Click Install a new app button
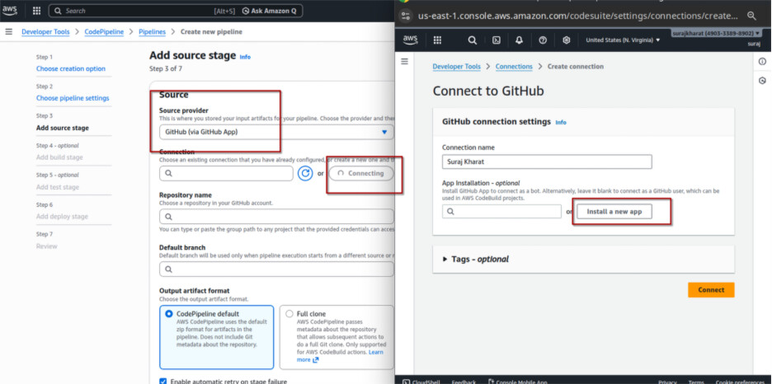The height and width of the screenshot is (384, 772). click(614, 212)
